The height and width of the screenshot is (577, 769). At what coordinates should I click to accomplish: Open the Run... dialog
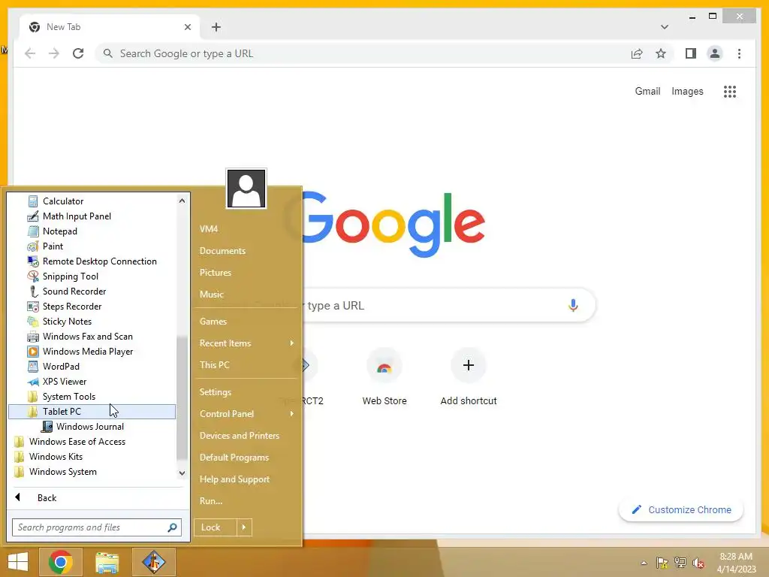coord(211,501)
